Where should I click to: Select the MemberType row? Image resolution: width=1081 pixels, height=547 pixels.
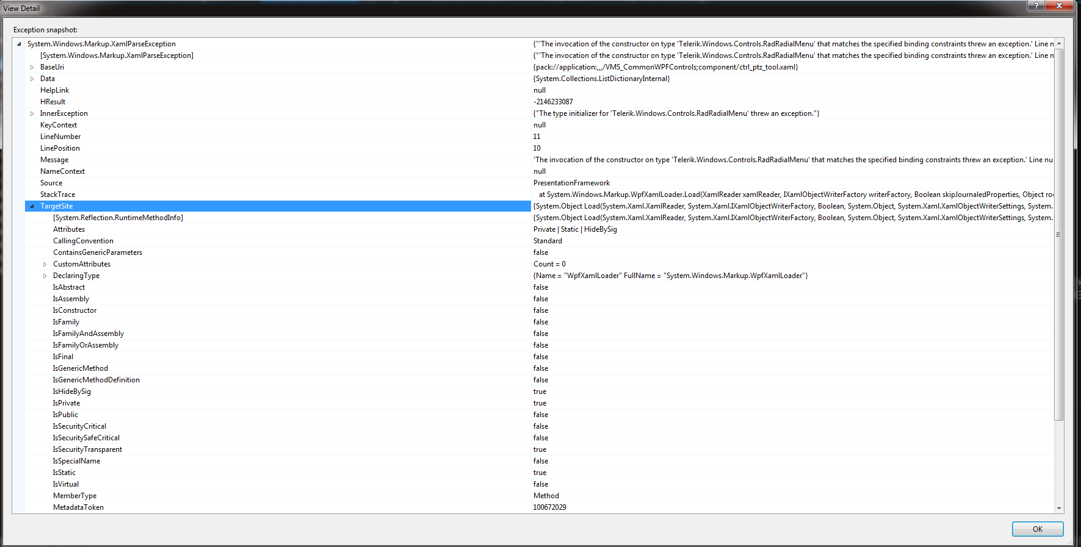(x=540, y=496)
